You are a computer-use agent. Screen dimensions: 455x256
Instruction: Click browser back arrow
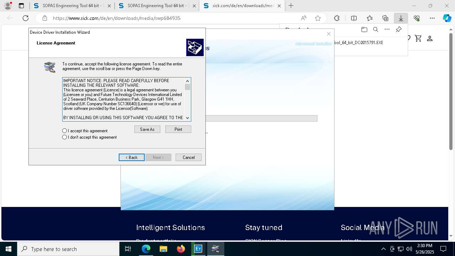(10, 18)
